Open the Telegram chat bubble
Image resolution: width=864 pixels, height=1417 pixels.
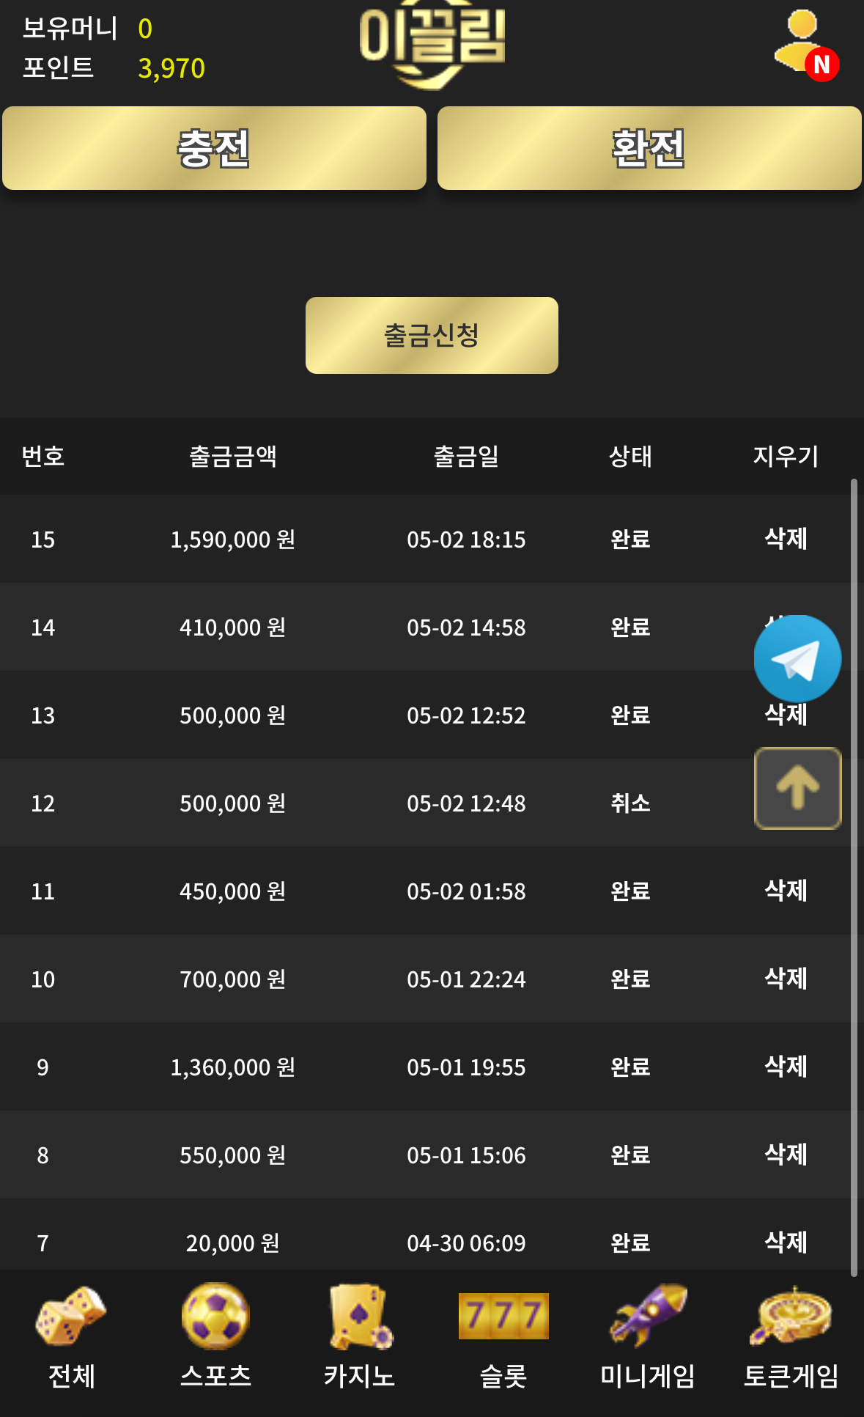(x=797, y=658)
